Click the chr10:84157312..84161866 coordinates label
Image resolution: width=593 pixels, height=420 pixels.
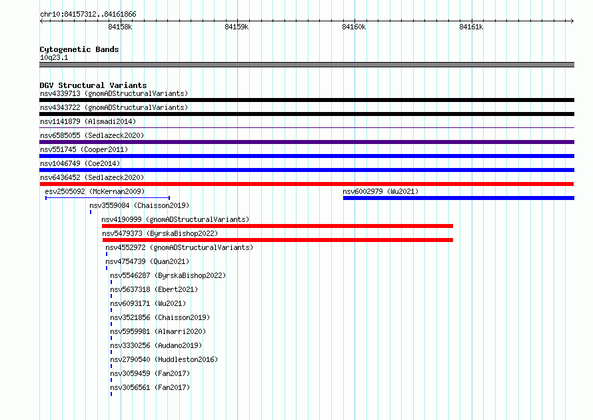pyautogui.click(x=88, y=14)
